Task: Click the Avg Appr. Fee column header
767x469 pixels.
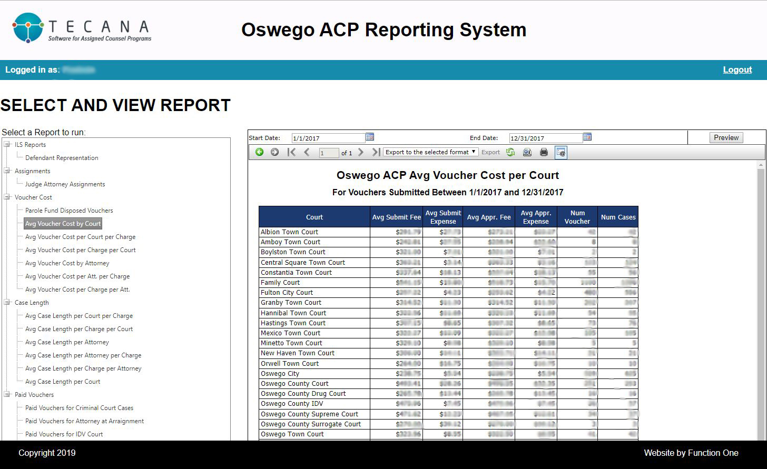Action: pos(489,217)
